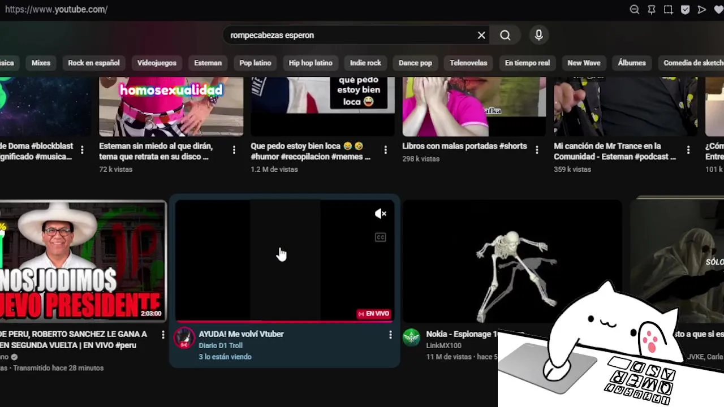
Task: Click the shield checkmark icon in toolbar
Action: [685, 10]
